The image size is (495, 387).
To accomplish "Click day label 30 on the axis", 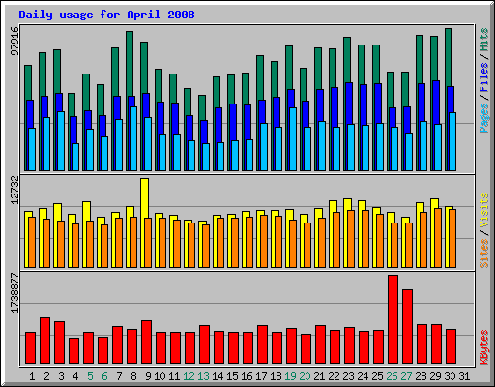I will pyautogui.click(x=450, y=376).
